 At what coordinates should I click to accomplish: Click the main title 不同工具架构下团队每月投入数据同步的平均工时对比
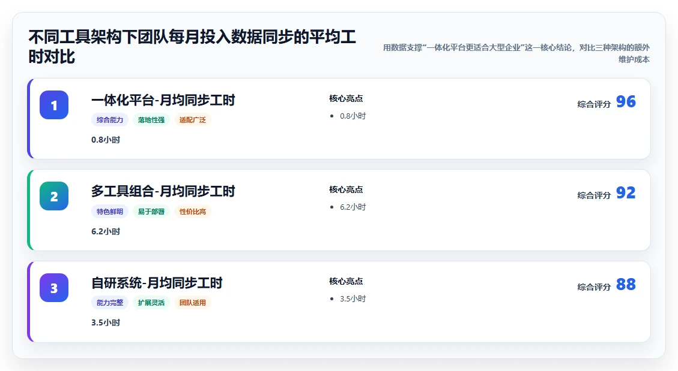[x=192, y=47]
